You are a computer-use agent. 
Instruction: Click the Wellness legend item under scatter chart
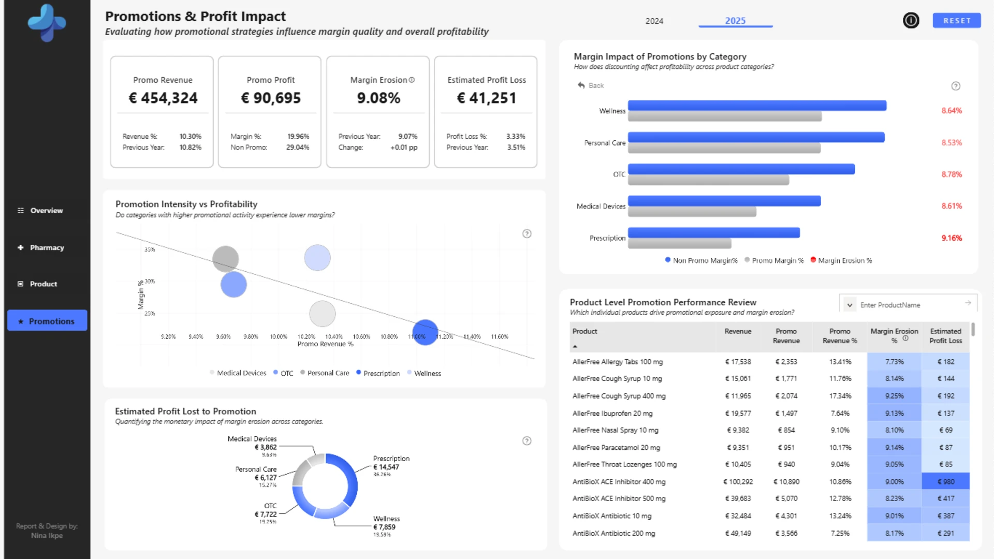424,373
